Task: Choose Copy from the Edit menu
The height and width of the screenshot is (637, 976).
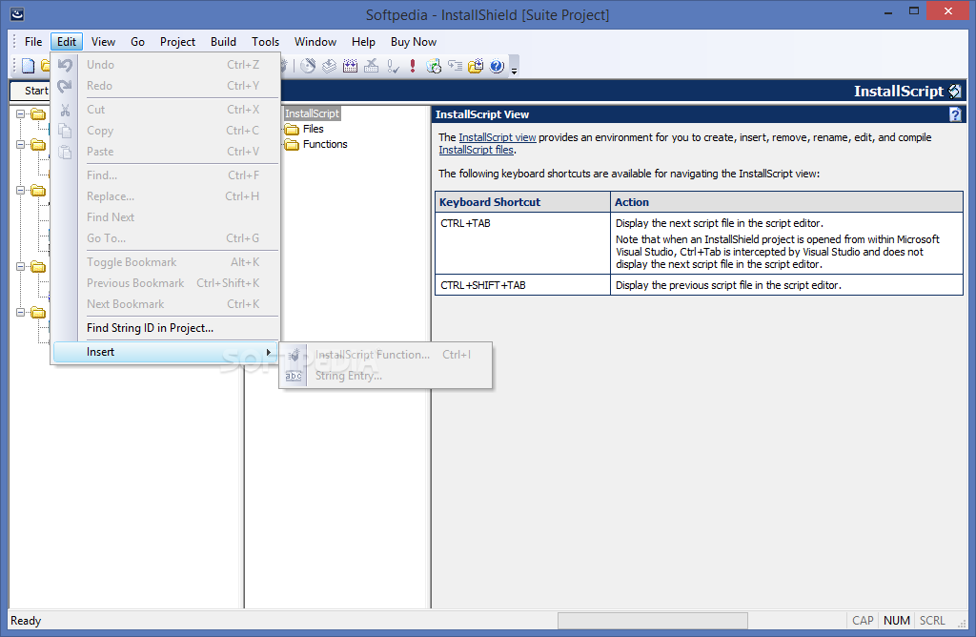Action: (166, 131)
